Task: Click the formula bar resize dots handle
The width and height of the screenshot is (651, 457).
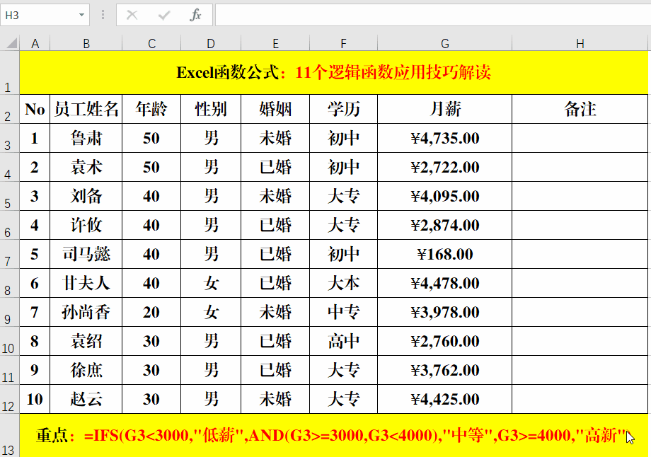Action: pos(103,16)
